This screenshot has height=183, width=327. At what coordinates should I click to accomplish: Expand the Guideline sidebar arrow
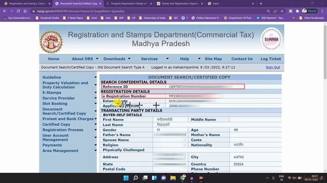point(96,77)
